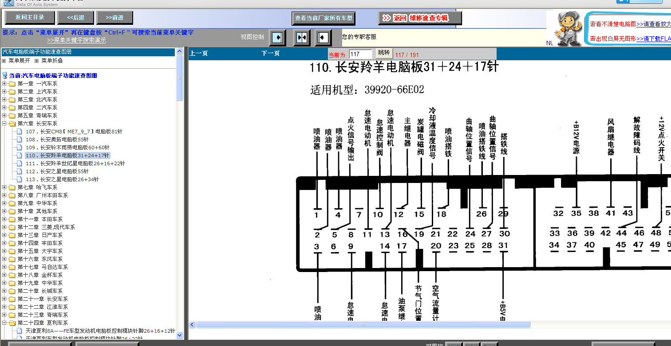This screenshot has width=671, height=346.
Task: Expand 第二十章 长城车系 tree node
Action: [4, 291]
